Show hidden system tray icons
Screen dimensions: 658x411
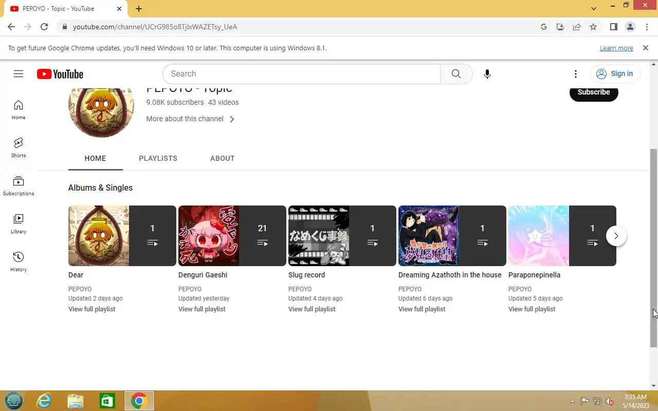click(x=572, y=401)
